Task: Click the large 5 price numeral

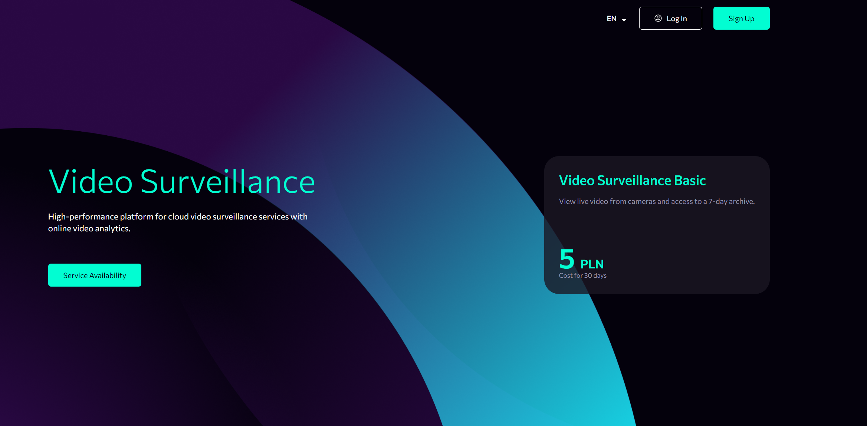Action: tap(566, 259)
